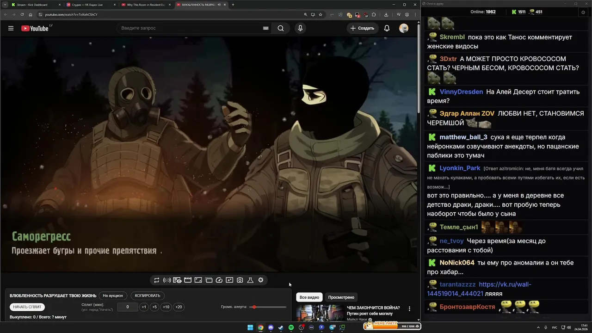Click username matthew_ball_3 in chat
The width and height of the screenshot is (592, 333).
(x=463, y=137)
